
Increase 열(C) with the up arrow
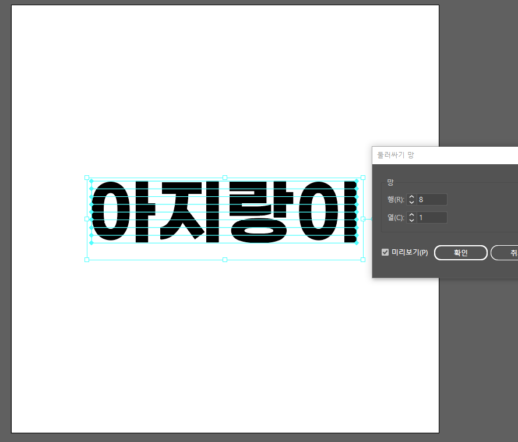pyautogui.click(x=411, y=215)
